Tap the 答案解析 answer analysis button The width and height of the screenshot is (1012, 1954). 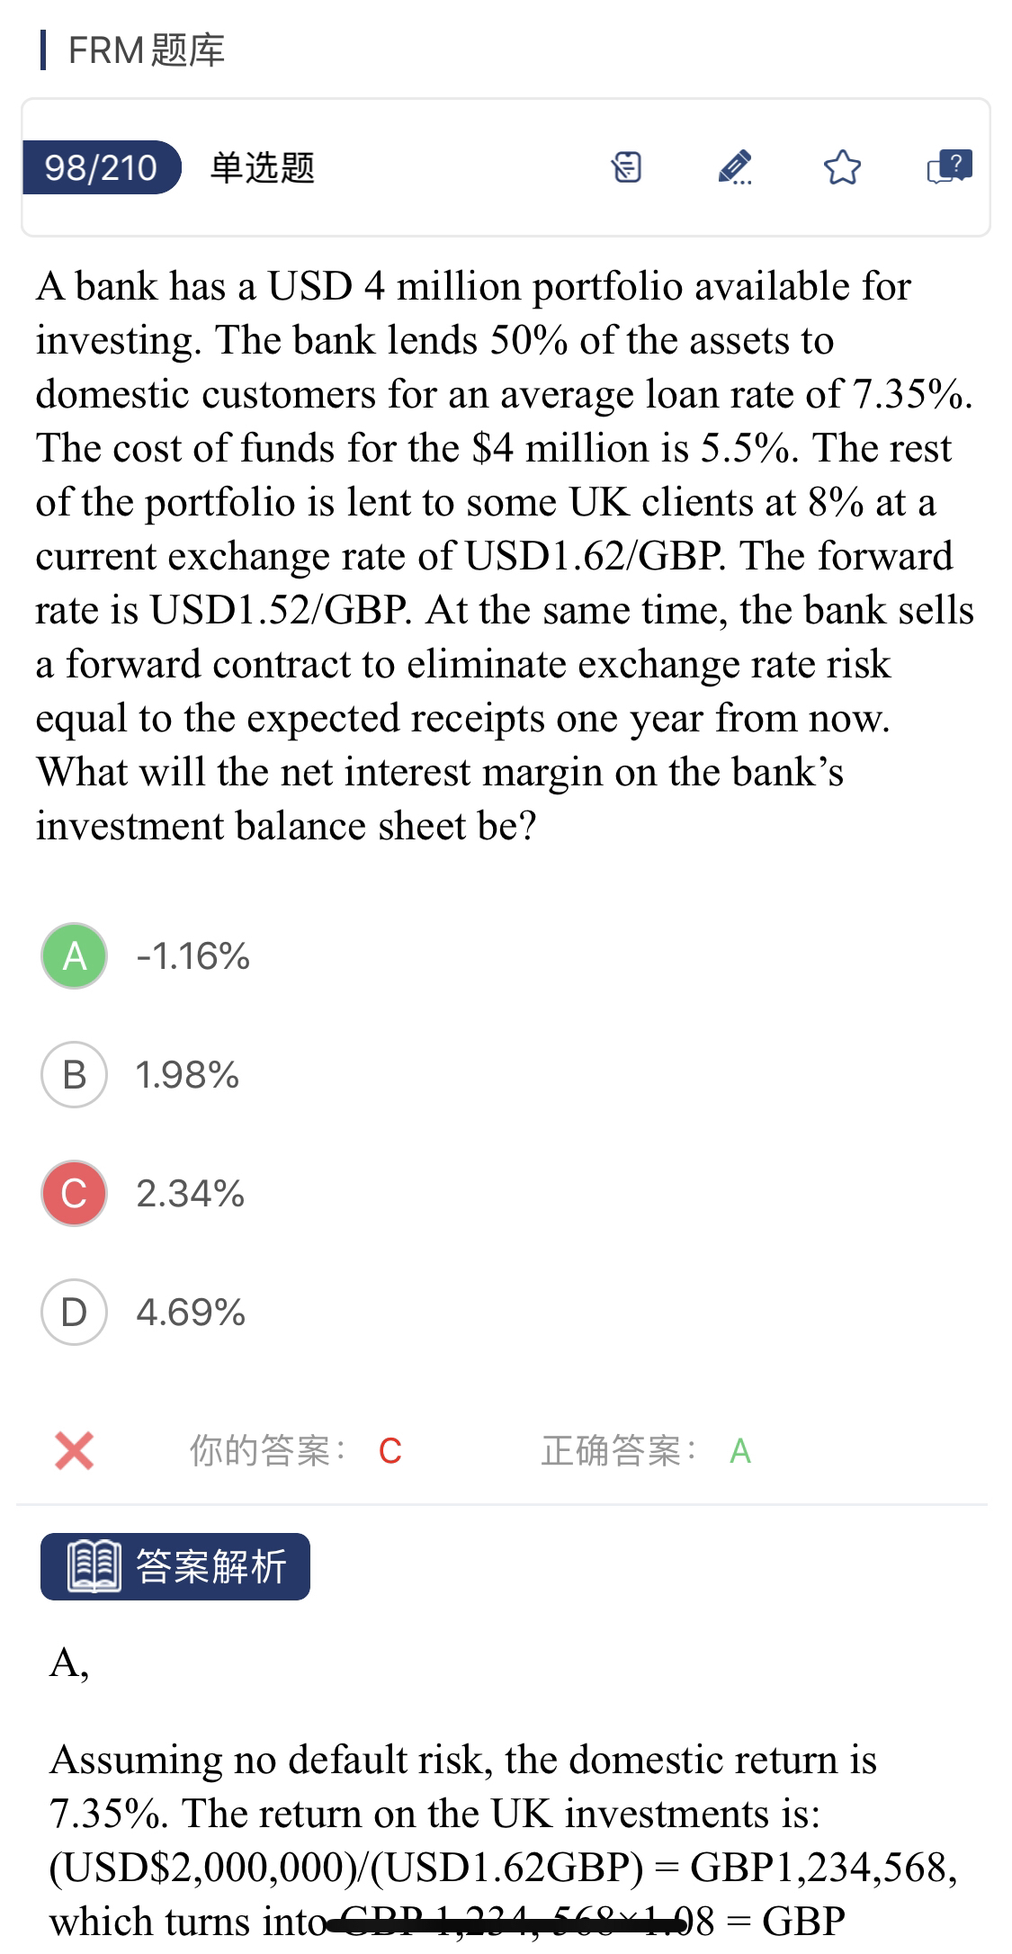(175, 1566)
